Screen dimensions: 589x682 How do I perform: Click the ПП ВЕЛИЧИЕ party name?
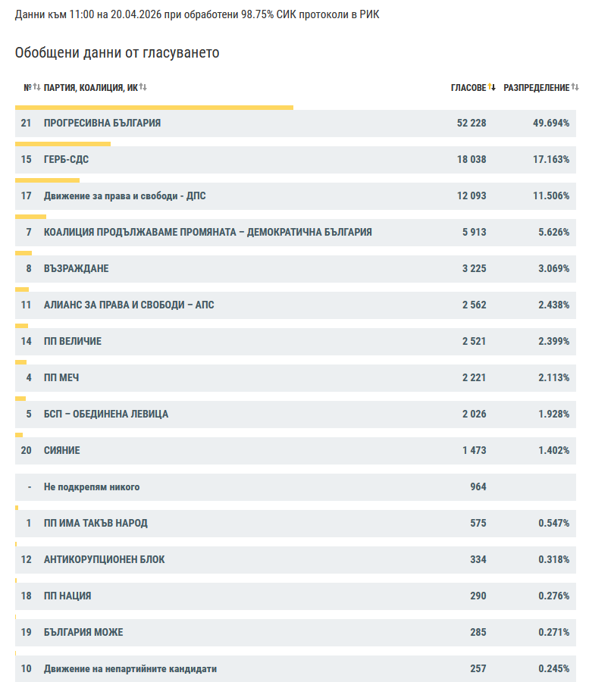73,341
